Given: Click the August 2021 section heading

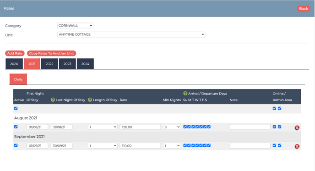Looking at the screenshot, I should coord(26,118).
